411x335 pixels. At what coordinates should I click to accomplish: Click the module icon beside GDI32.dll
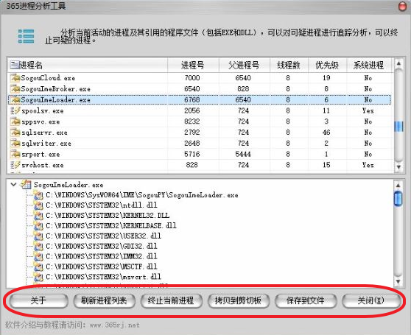38,246
